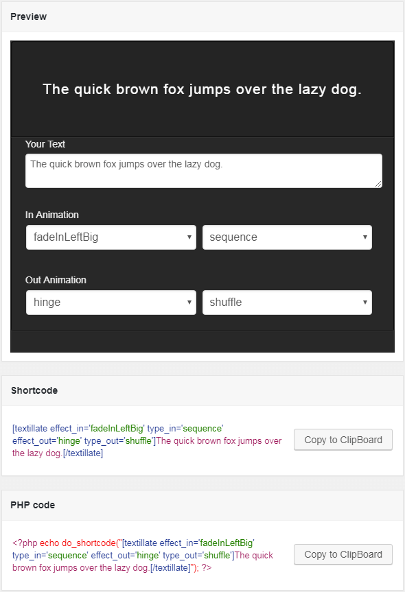This screenshot has height=592, width=405.
Task: Click the PHP code panel heading
Action: coord(33,505)
